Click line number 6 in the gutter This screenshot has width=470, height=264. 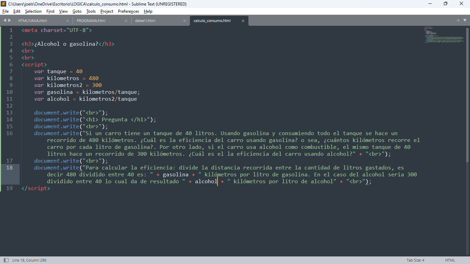point(11,65)
